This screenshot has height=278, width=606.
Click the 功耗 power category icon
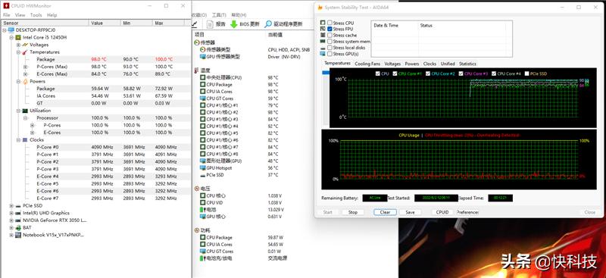197,230
